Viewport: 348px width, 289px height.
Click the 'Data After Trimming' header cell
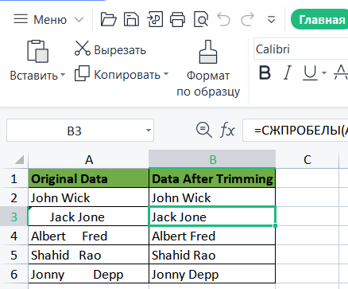tap(212, 178)
